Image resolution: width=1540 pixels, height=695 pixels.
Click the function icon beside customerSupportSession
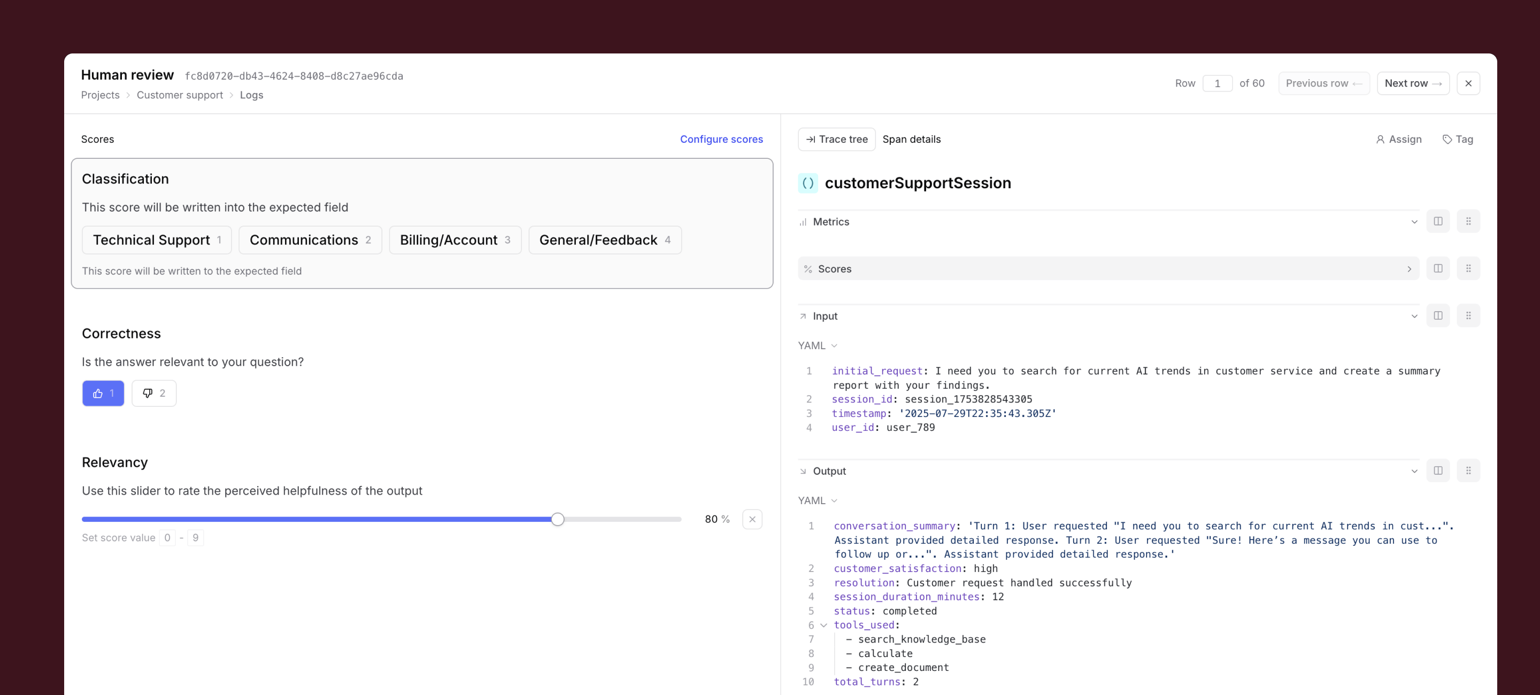click(808, 183)
